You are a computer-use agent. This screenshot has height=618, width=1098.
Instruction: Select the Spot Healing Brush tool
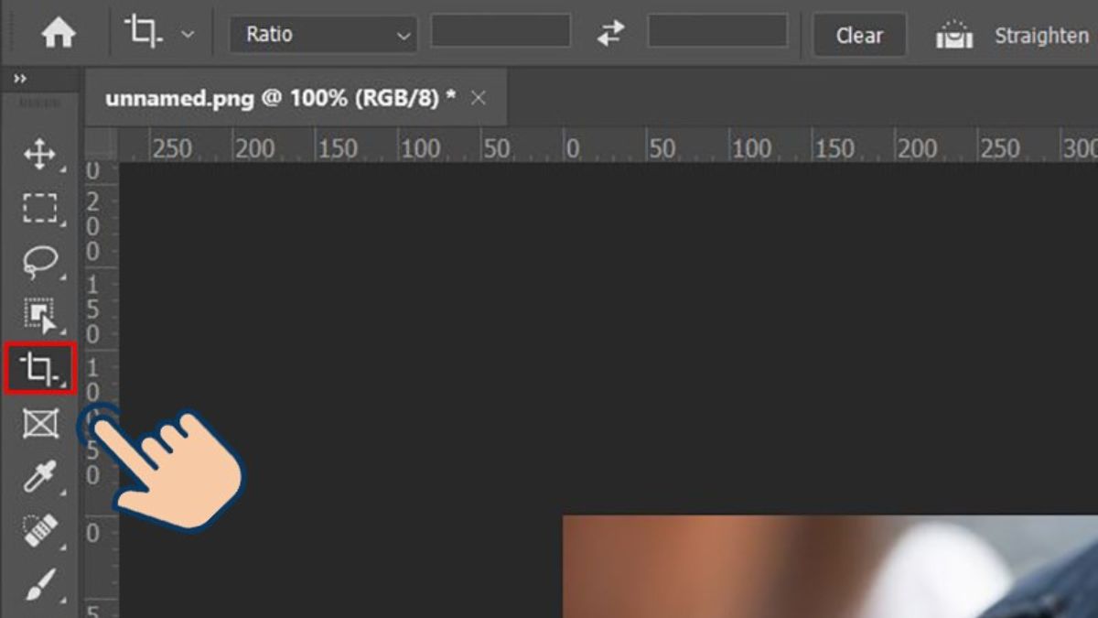pos(39,531)
